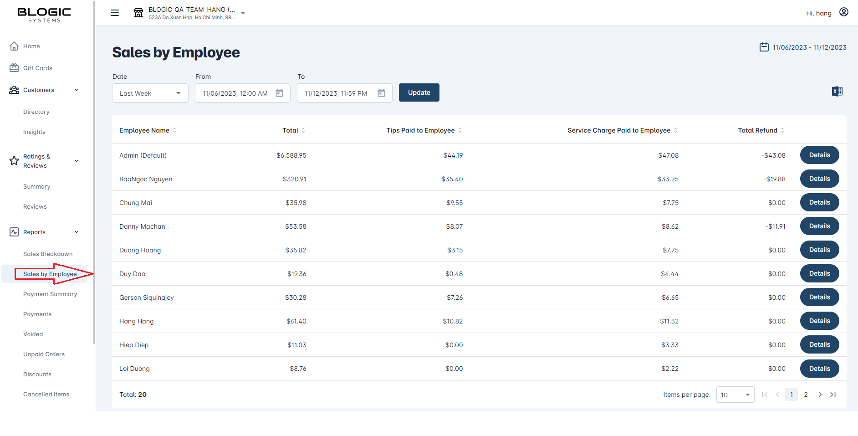Image resolution: width=858 pixels, height=436 pixels.
Task: Open the hamburger navigation menu
Action: [114, 13]
